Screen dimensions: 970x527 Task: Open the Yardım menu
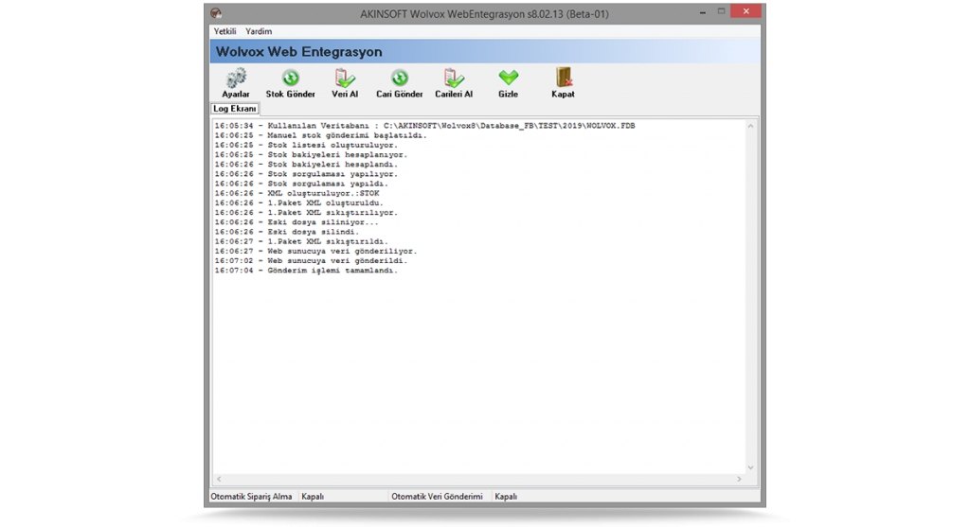(259, 31)
